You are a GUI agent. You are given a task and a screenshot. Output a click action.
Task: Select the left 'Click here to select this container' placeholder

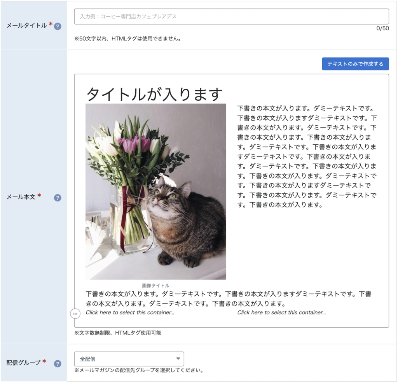pyautogui.click(x=130, y=312)
